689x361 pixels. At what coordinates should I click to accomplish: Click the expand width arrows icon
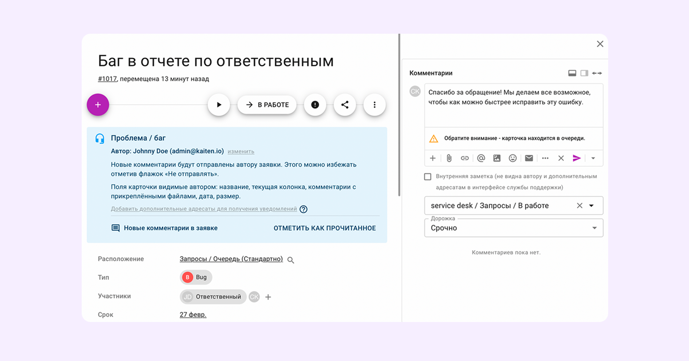click(x=597, y=73)
